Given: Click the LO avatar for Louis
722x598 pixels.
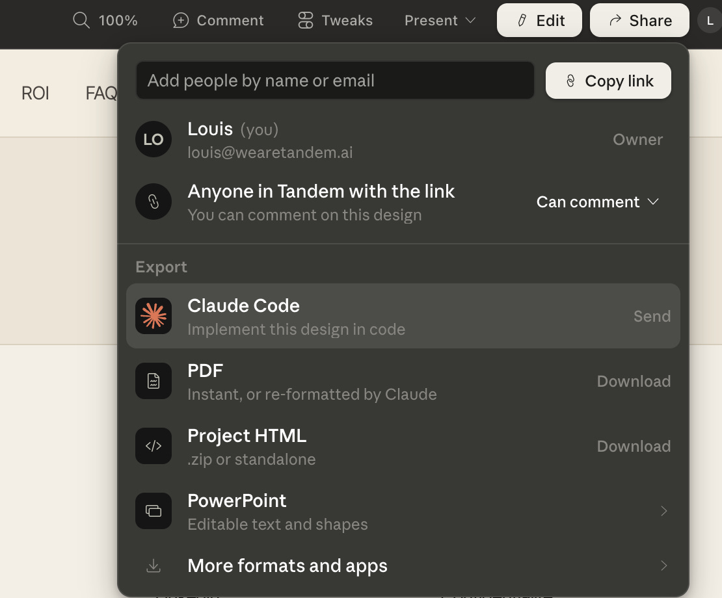Looking at the screenshot, I should tap(154, 139).
